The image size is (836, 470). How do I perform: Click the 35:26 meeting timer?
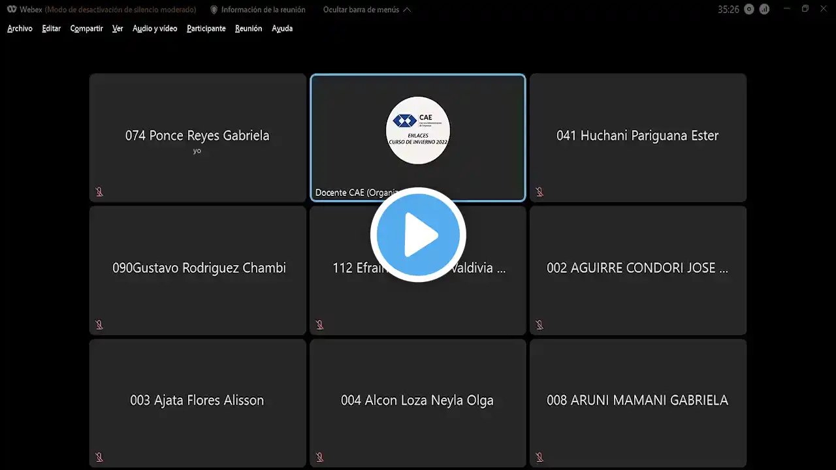click(728, 10)
